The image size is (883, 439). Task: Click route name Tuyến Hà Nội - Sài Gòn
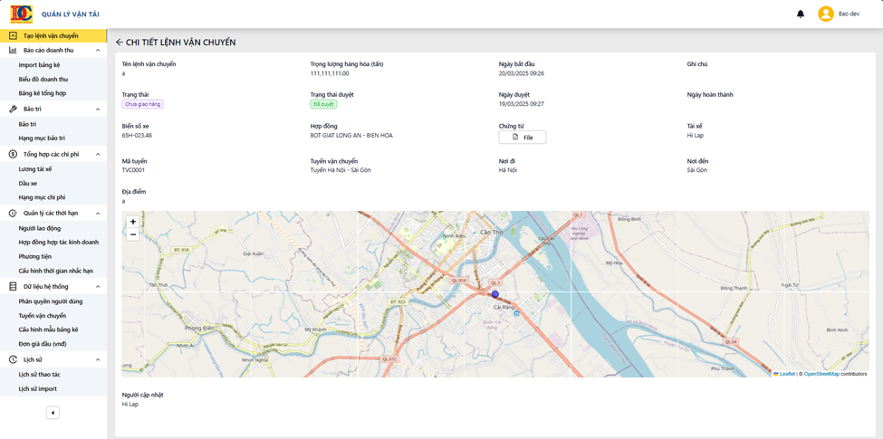(x=341, y=170)
